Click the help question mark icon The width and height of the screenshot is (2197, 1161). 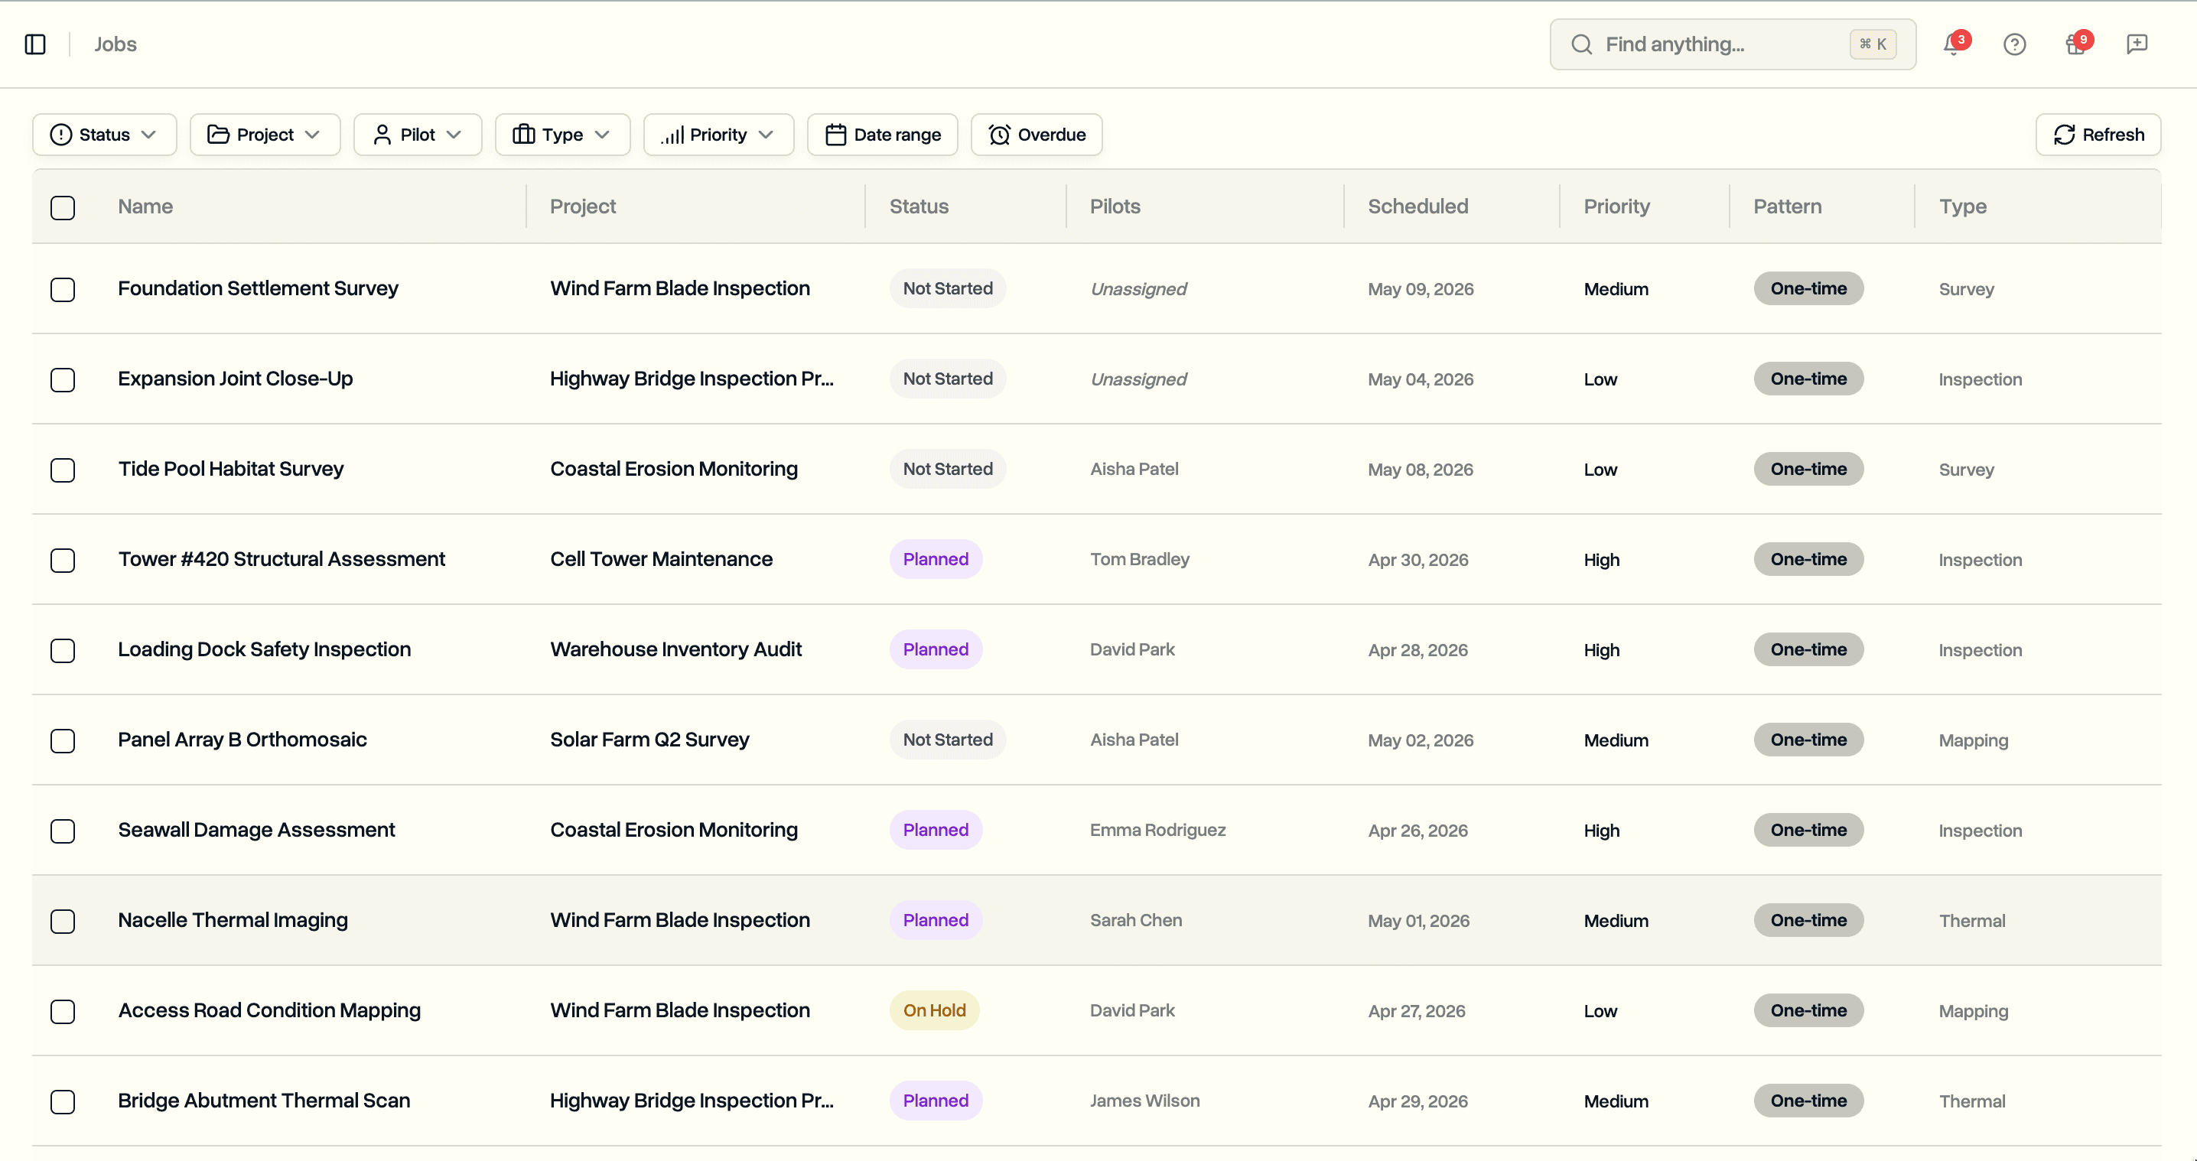click(x=2013, y=44)
